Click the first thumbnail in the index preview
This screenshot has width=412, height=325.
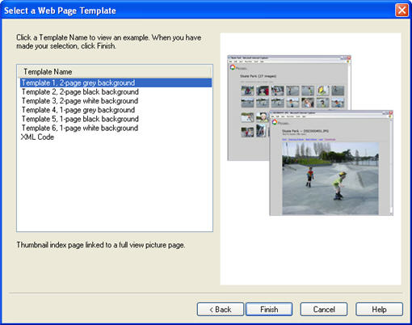coord(247,91)
